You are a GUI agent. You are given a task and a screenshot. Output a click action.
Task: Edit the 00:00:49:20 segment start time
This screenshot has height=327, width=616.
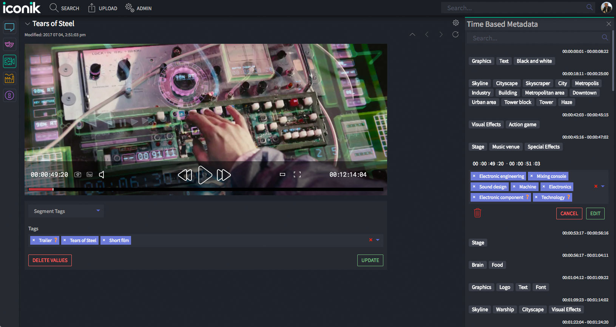(488, 163)
